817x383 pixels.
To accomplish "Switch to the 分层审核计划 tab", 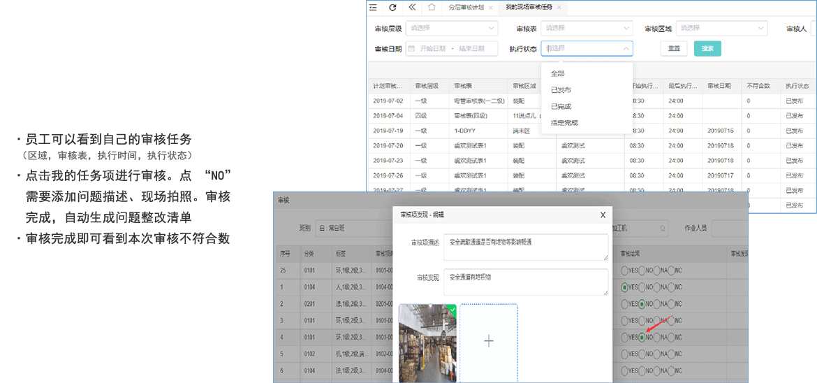I will 466,7.
